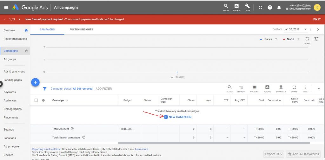Open Audiences in sidebar
This screenshot has height=160, width=325.
(10, 100)
